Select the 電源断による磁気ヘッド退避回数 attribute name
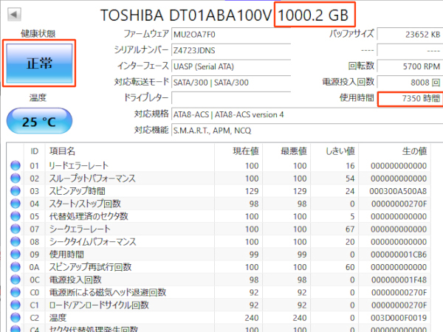Screen dimensions: 443x332 [108, 292]
